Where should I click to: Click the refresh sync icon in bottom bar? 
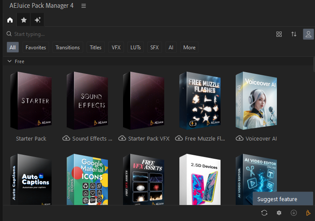[264, 213]
